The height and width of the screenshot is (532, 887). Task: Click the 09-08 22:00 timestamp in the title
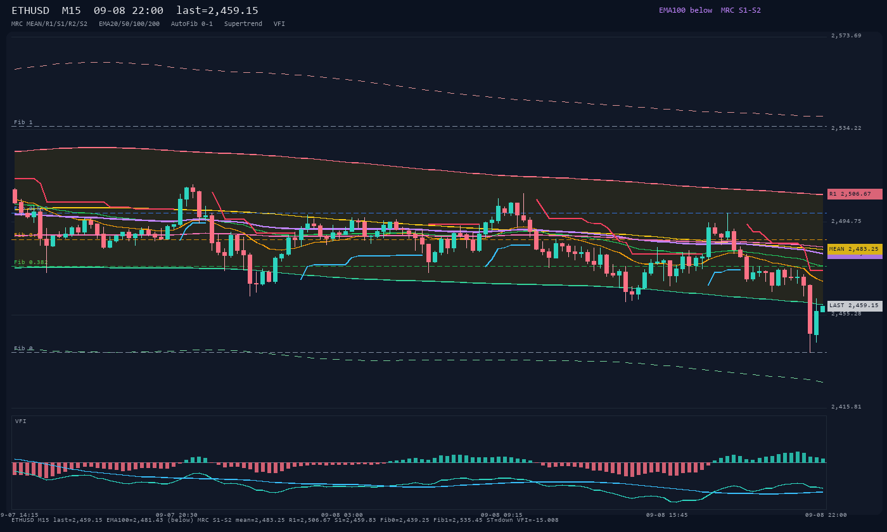[129, 11]
